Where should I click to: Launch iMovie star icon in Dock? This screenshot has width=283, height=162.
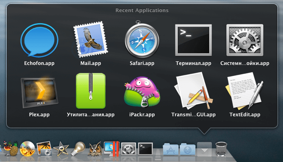click(x=61, y=149)
